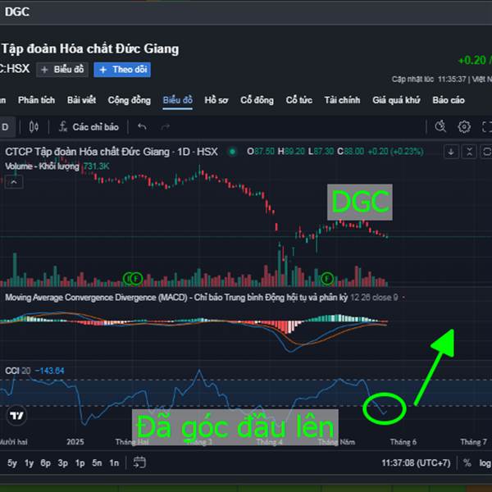
Task: Set chart range to 6p
Action: [45, 462]
